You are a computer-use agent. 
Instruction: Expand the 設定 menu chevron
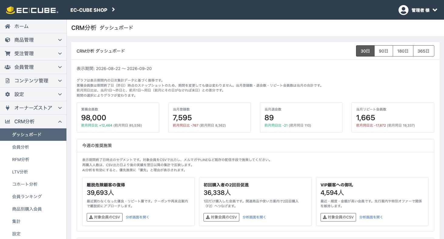(x=60, y=94)
